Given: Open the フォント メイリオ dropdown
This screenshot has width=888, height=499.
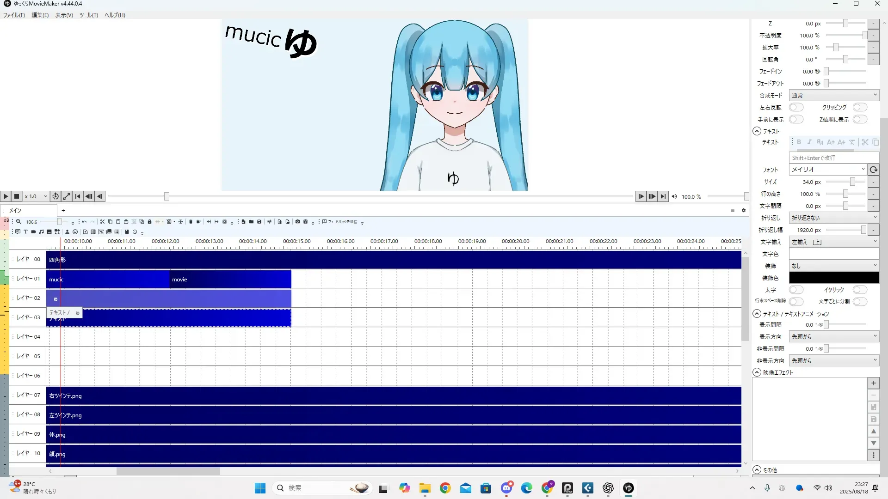Looking at the screenshot, I should tap(827, 170).
